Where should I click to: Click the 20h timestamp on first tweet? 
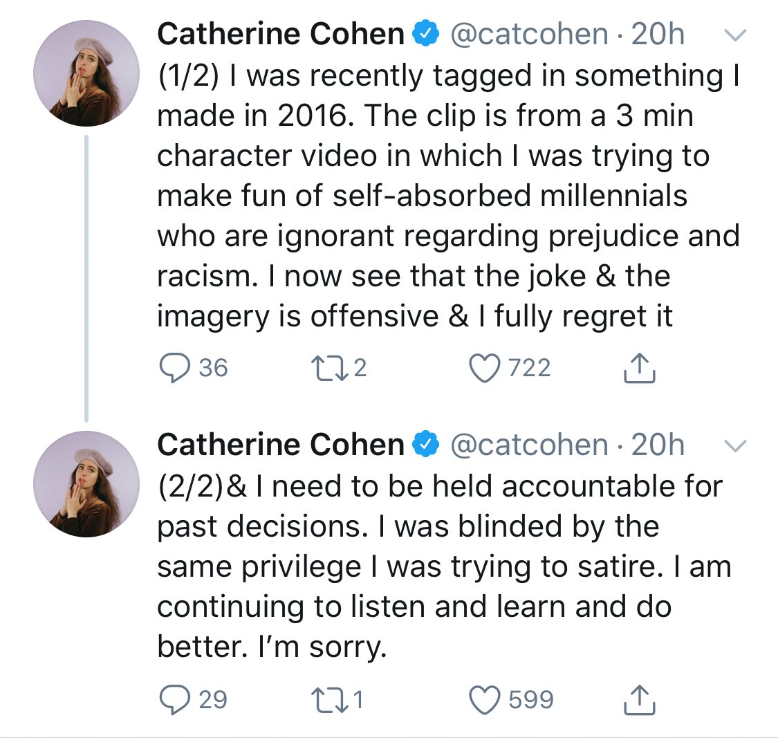pyautogui.click(x=658, y=35)
